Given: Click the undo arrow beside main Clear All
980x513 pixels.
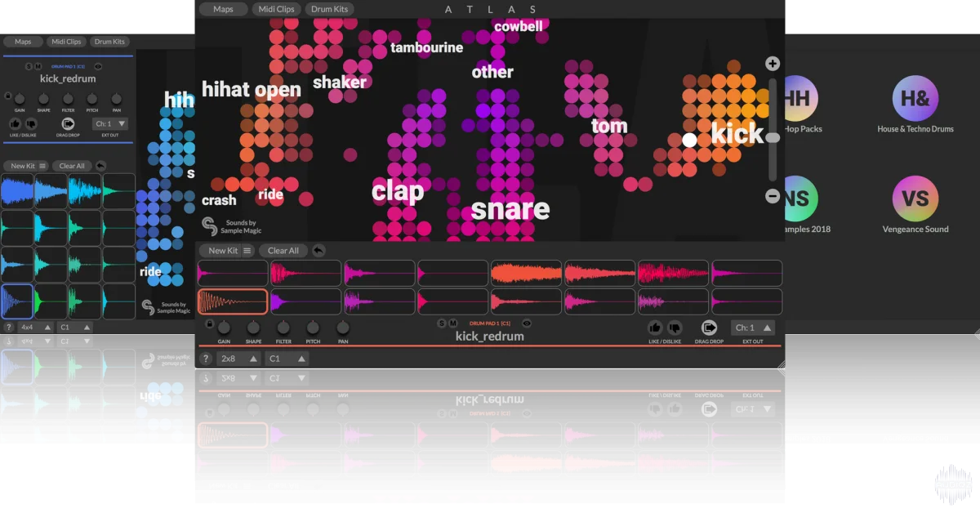Looking at the screenshot, I should coord(318,251).
